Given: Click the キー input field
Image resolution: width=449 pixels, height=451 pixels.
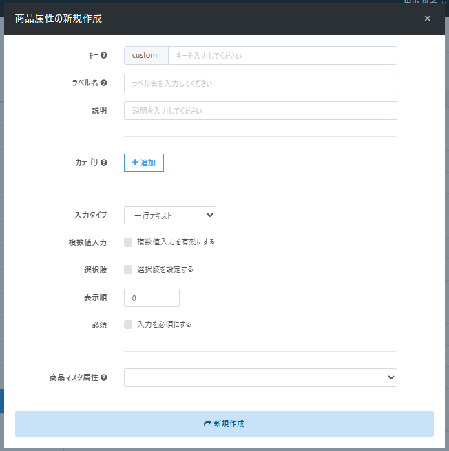Looking at the screenshot, I should (x=282, y=56).
